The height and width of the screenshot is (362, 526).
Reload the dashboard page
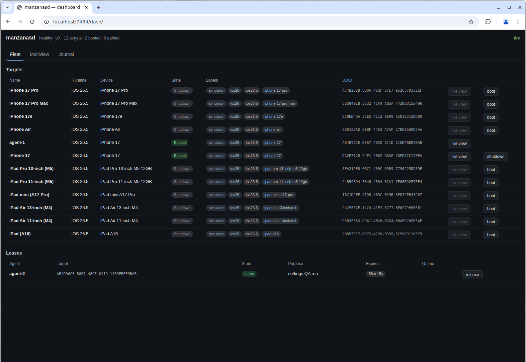32,22
